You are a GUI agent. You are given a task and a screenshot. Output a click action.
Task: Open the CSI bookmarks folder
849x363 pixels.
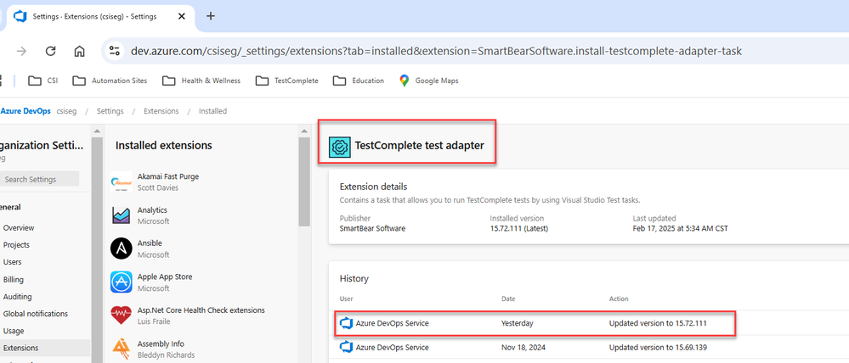43,81
